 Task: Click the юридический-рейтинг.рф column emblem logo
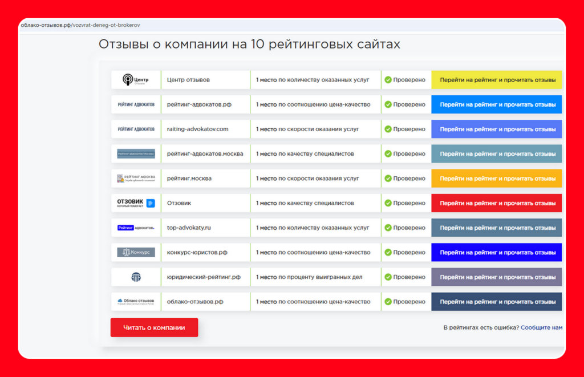(136, 277)
